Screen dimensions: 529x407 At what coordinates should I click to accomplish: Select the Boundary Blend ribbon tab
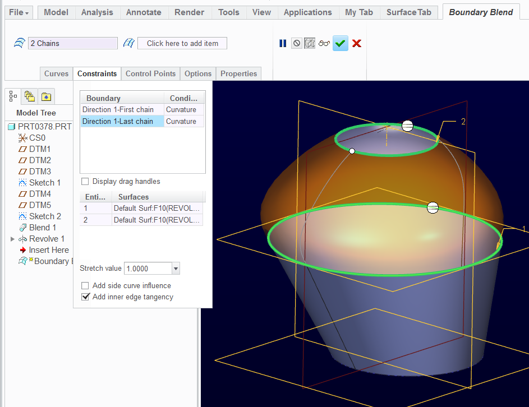[481, 12]
